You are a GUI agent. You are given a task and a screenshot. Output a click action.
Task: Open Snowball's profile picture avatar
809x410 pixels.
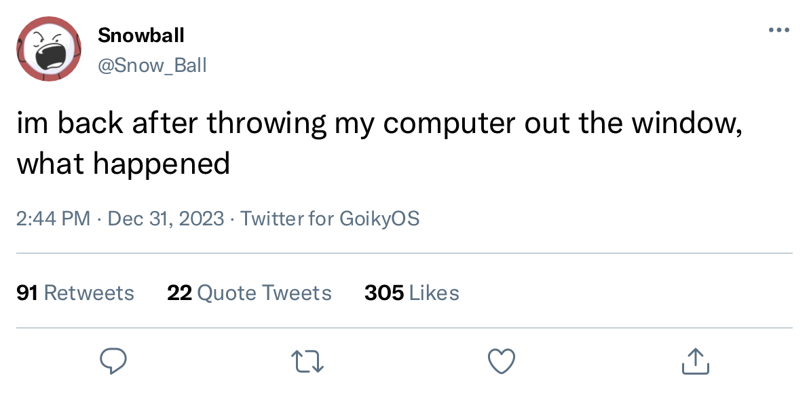coord(49,49)
